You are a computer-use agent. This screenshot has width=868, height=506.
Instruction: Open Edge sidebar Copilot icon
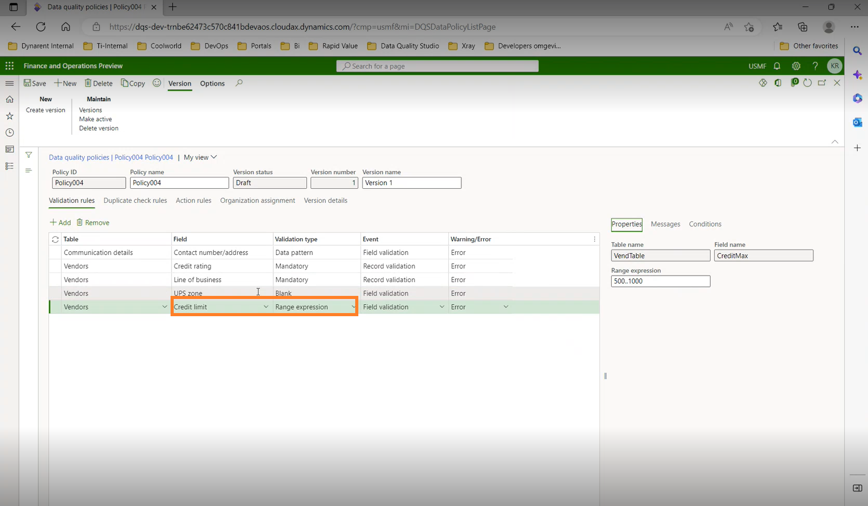coord(858,75)
